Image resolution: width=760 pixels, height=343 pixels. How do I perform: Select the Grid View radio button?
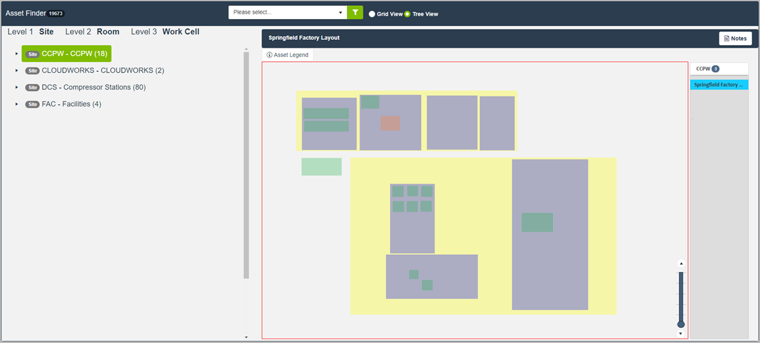pos(372,14)
